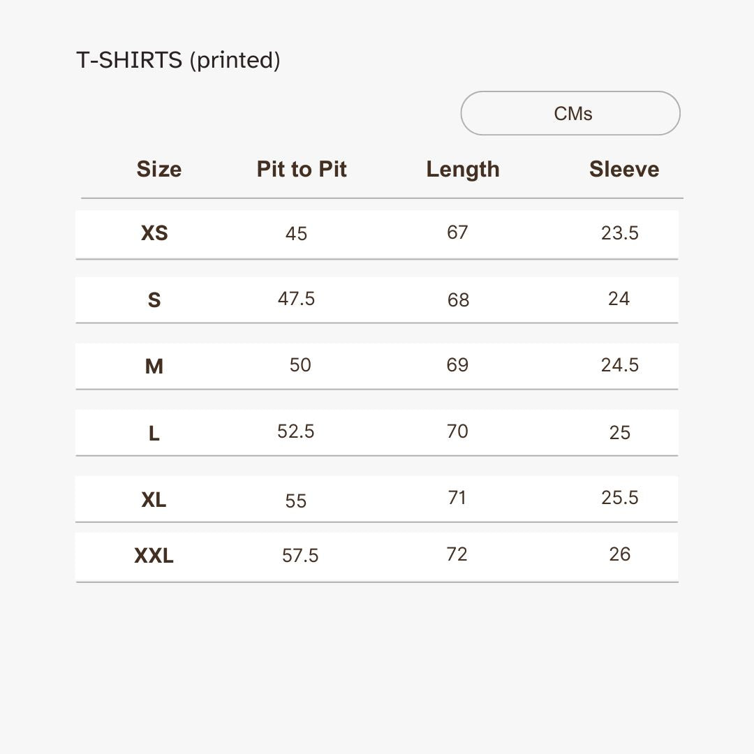This screenshot has height=754, width=754.
Task: Click the Length column header
Action: pyautogui.click(x=463, y=169)
